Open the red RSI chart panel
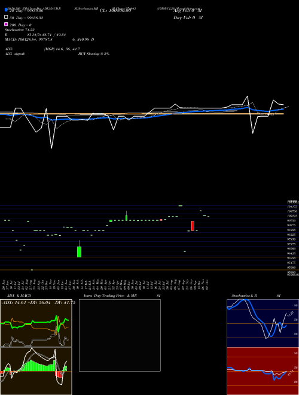 coord(263,371)
